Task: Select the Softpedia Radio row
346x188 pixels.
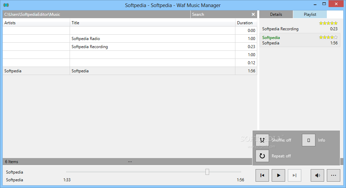Action: pyautogui.click(x=130, y=39)
